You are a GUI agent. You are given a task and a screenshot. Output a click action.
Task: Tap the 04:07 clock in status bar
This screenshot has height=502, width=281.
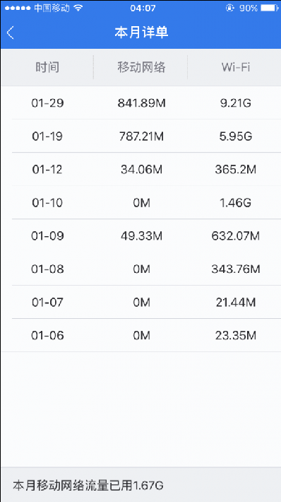pos(143,8)
